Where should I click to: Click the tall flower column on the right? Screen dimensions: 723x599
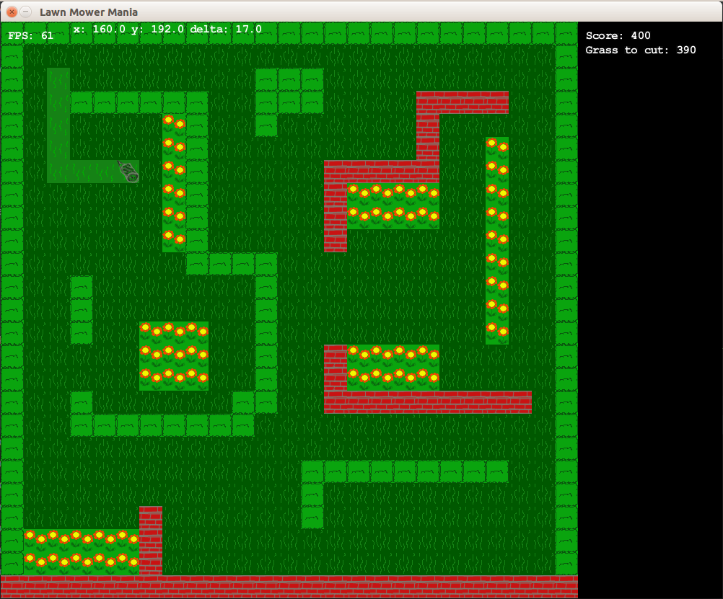pos(497,241)
